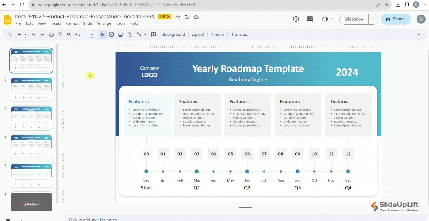This screenshot has width=429, height=221.
Task: Star the presentation
Action: (x=178, y=17)
